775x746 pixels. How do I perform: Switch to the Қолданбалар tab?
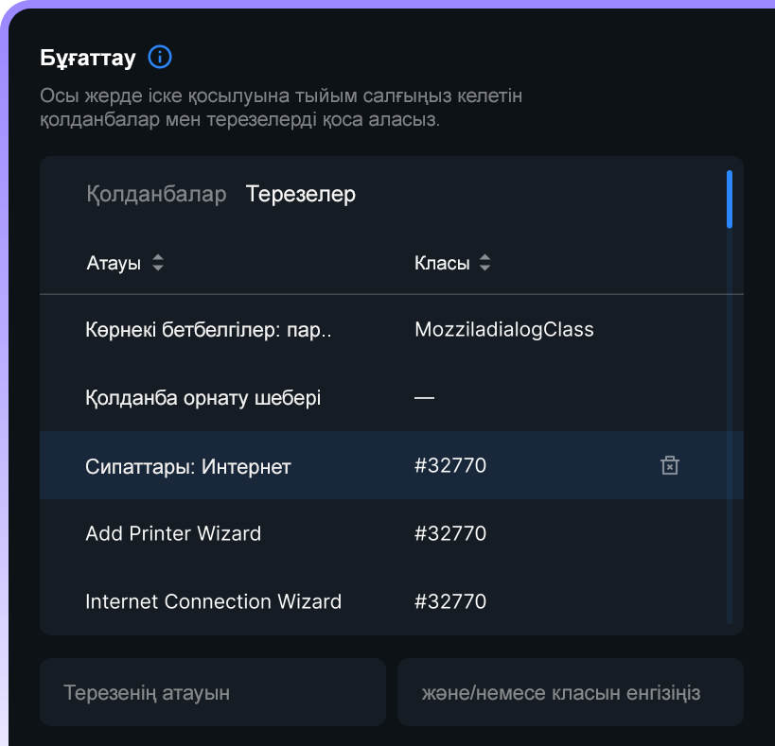click(x=156, y=194)
